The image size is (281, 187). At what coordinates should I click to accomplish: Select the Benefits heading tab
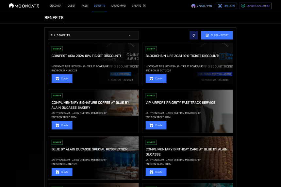click(54, 18)
